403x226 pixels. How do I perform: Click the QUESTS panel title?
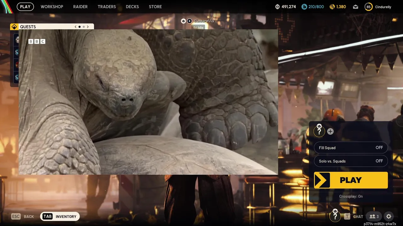pos(28,27)
